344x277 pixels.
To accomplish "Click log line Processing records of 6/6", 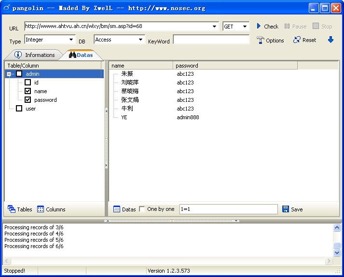I will coord(34,246).
